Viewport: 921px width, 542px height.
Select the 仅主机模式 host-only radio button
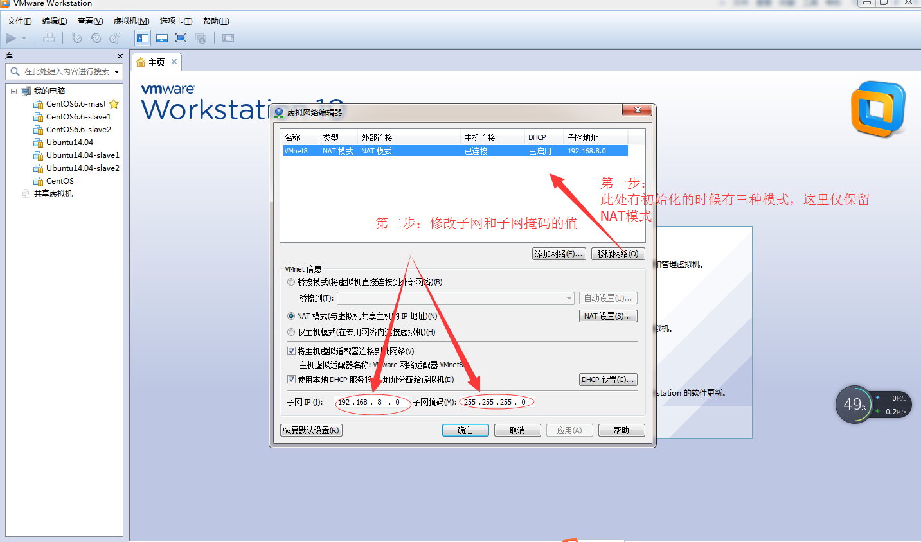point(291,332)
